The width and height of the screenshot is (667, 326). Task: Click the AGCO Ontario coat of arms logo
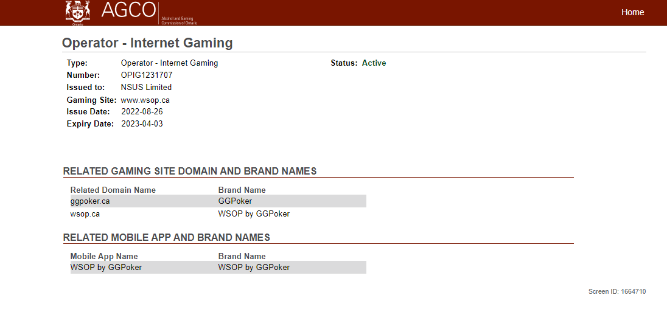(78, 12)
